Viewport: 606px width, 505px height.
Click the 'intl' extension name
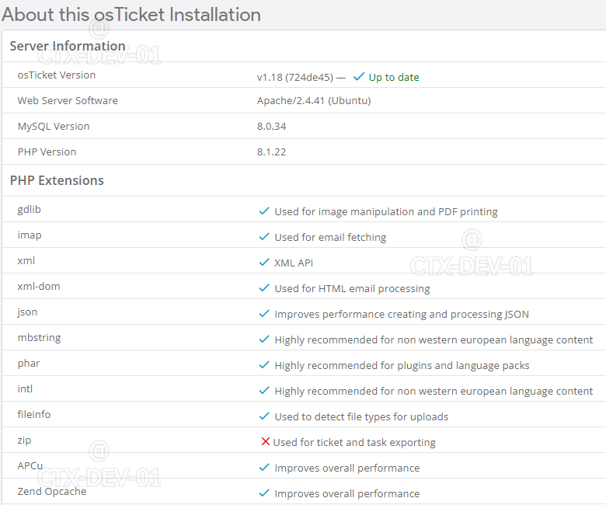tap(25, 389)
